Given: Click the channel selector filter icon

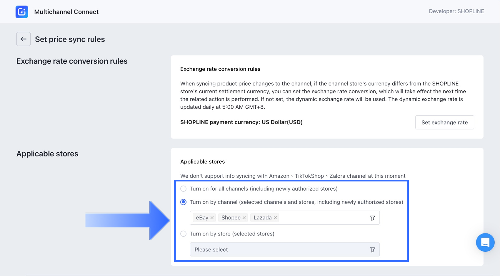Looking at the screenshot, I should [x=372, y=218].
